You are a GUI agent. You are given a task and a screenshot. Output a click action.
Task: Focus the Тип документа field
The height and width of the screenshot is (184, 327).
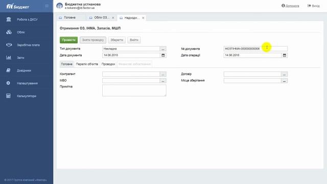click(131, 49)
